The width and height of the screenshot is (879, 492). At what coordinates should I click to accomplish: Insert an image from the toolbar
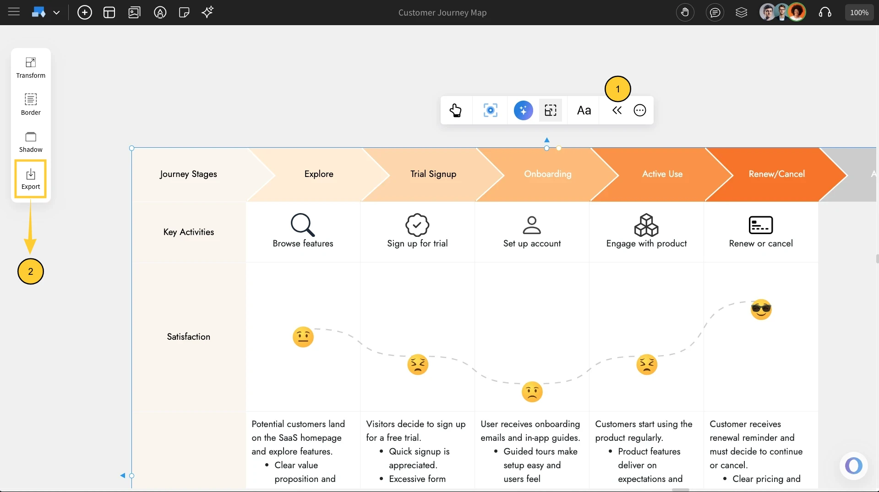click(134, 12)
